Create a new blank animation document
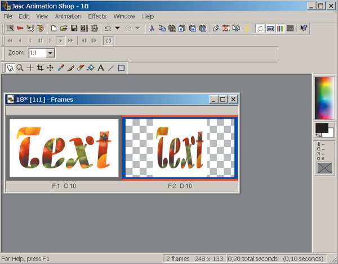338x264 pixels. tap(54, 28)
